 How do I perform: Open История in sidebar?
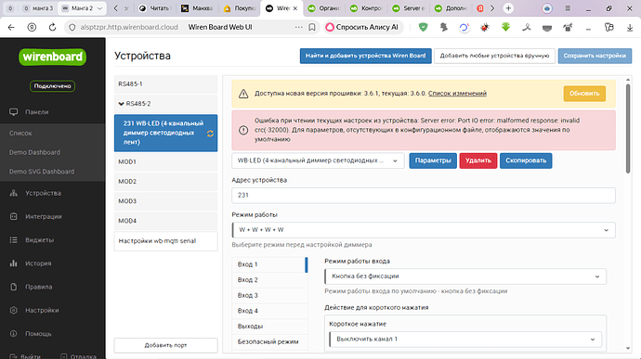click(38, 263)
